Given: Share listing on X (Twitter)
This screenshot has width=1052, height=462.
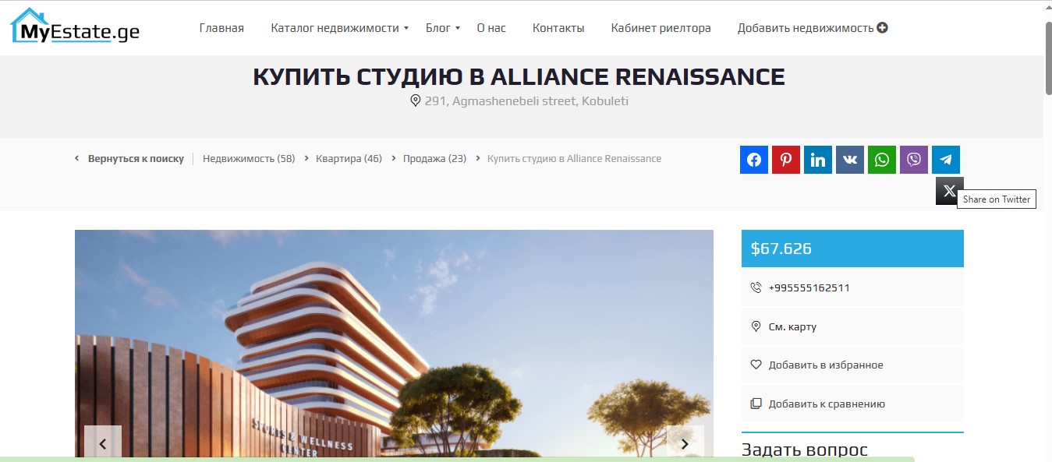Looking at the screenshot, I should (x=949, y=191).
